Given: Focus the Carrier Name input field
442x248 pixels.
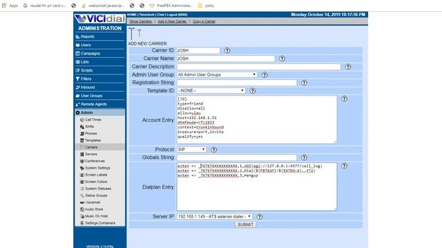Looking at the screenshot, I should [226, 59].
